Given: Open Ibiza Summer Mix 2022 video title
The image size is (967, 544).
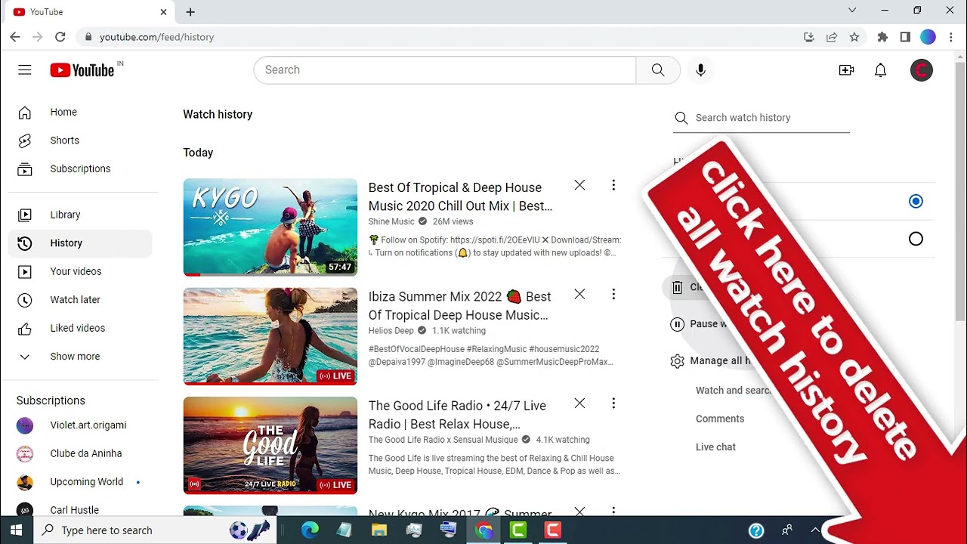Looking at the screenshot, I should (459, 306).
